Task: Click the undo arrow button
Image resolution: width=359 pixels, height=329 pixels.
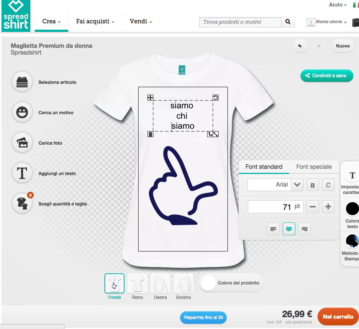Action: tap(300, 46)
